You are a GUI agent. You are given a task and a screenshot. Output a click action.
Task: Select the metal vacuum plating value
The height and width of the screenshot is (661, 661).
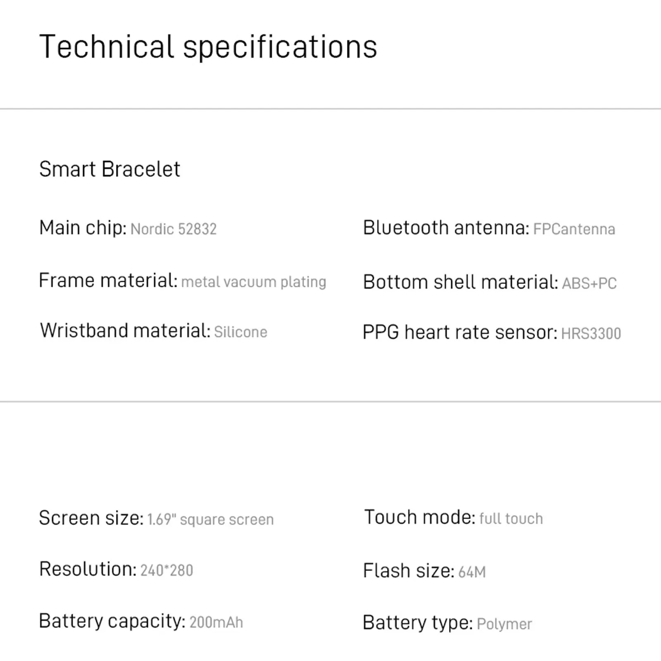point(254,282)
